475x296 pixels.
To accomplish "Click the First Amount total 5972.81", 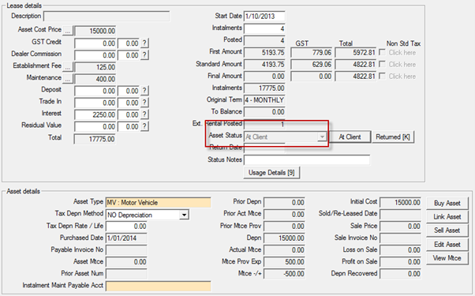I will coord(356,52).
